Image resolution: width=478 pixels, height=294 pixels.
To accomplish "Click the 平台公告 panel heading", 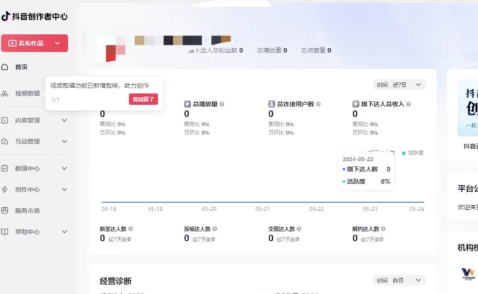I will coord(468,189).
